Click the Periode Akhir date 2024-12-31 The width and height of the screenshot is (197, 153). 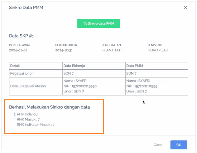click(64, 50)
